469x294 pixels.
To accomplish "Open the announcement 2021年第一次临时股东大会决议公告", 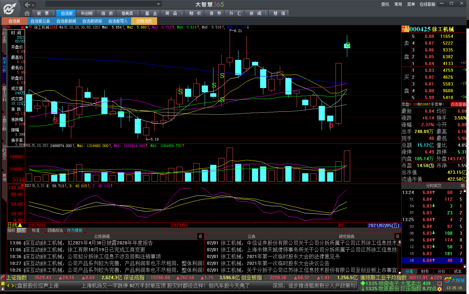I will [x=288, y=263].
